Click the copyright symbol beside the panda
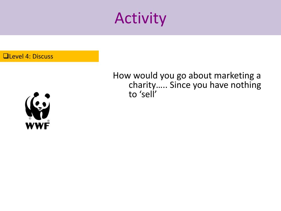 click(30, 118)
